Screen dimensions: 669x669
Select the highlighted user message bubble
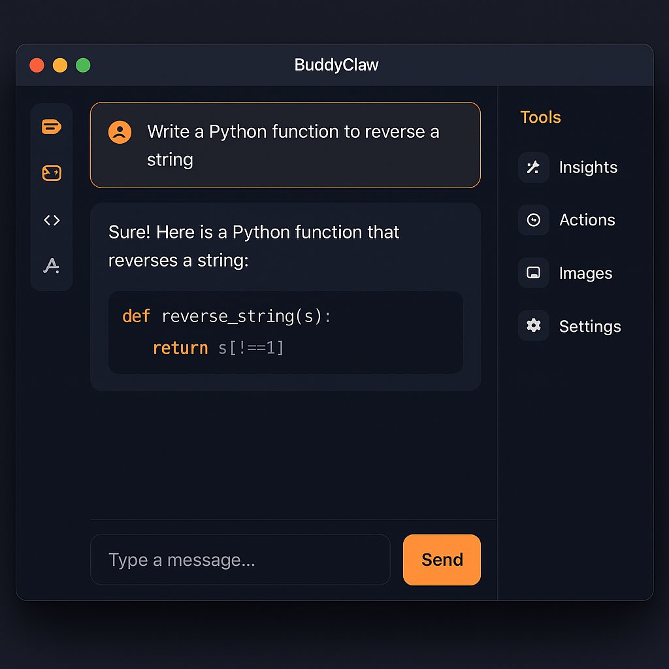[286, 145]
